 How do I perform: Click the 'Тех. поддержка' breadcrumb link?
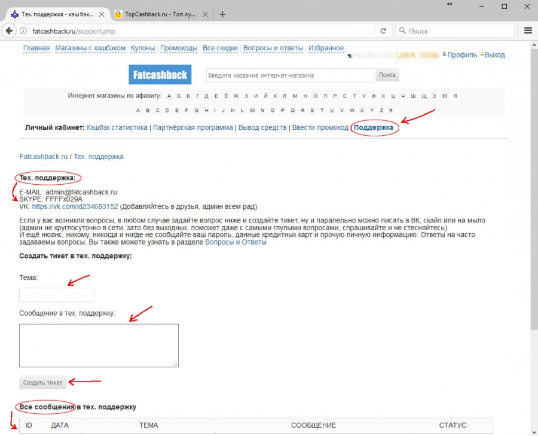[x=99, y=157]
